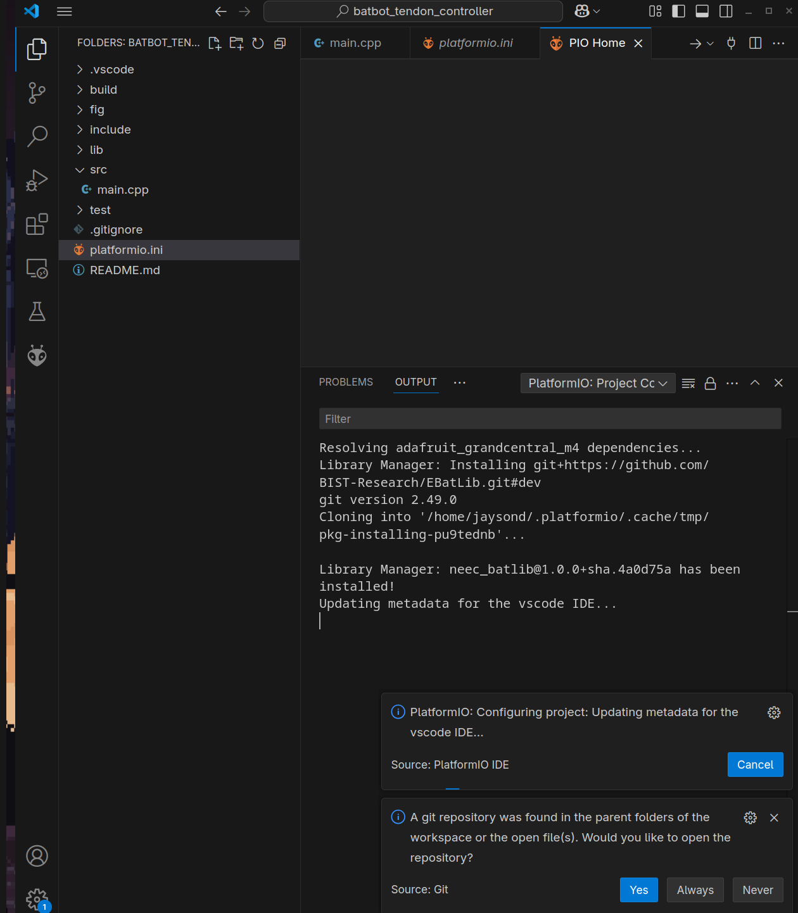798x913 pixels.
Task: Click the New File icon in explorer
Action: point(215,43)
